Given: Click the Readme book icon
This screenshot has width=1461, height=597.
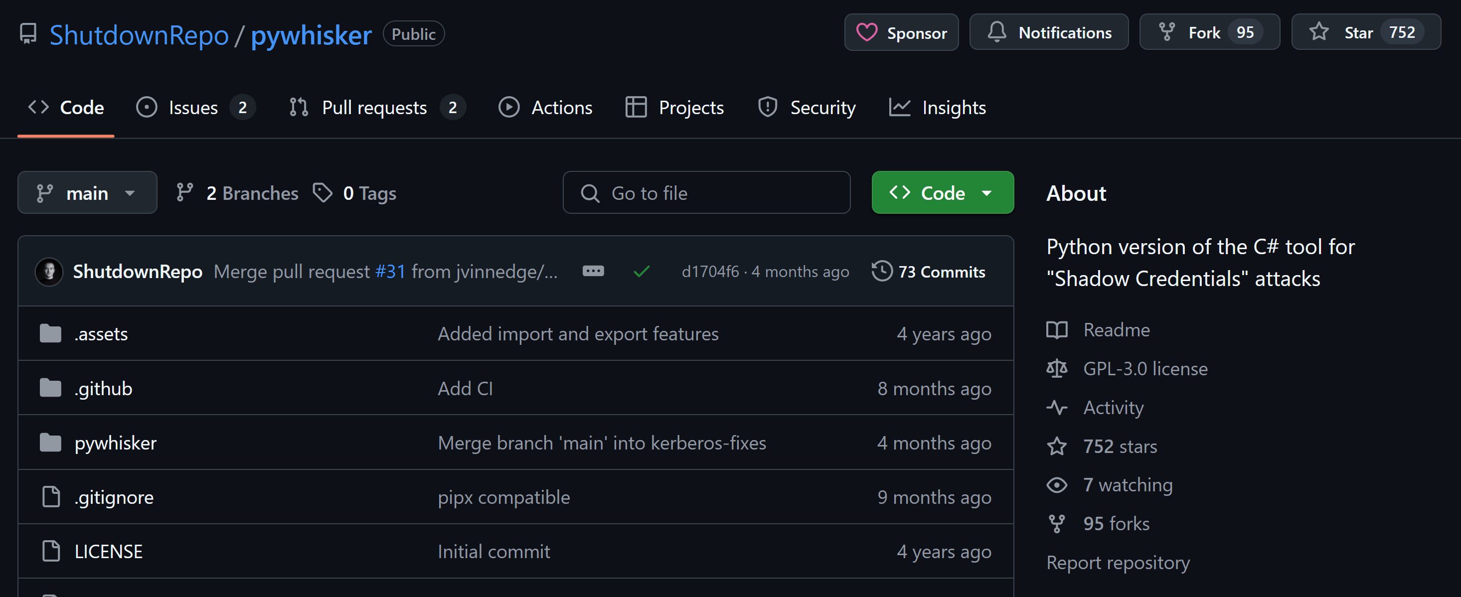Looking at the screenshot, I should [1057, 329].
